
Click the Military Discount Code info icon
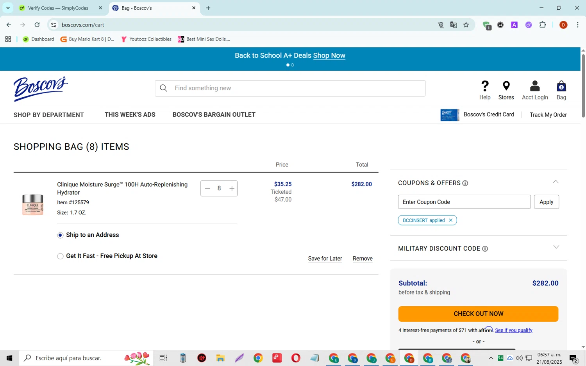(x=485, y=249)
